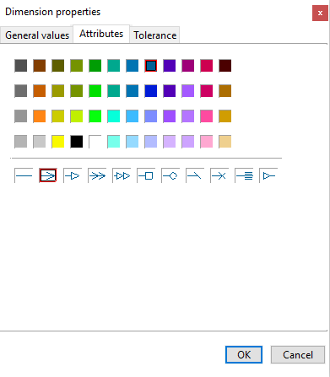This screenshot has height=377, width=330.
Task: Open the Attributes tab
Action: coord(101,34)
